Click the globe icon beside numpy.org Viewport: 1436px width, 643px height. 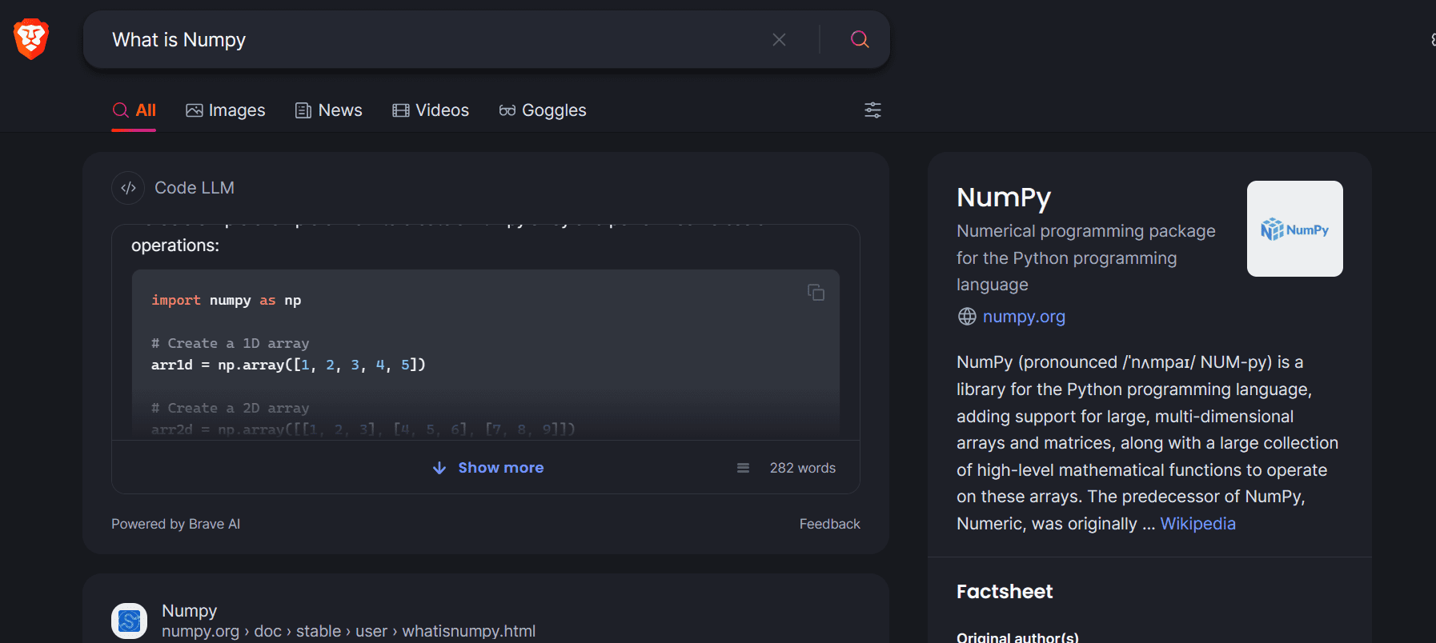(967, 317)
